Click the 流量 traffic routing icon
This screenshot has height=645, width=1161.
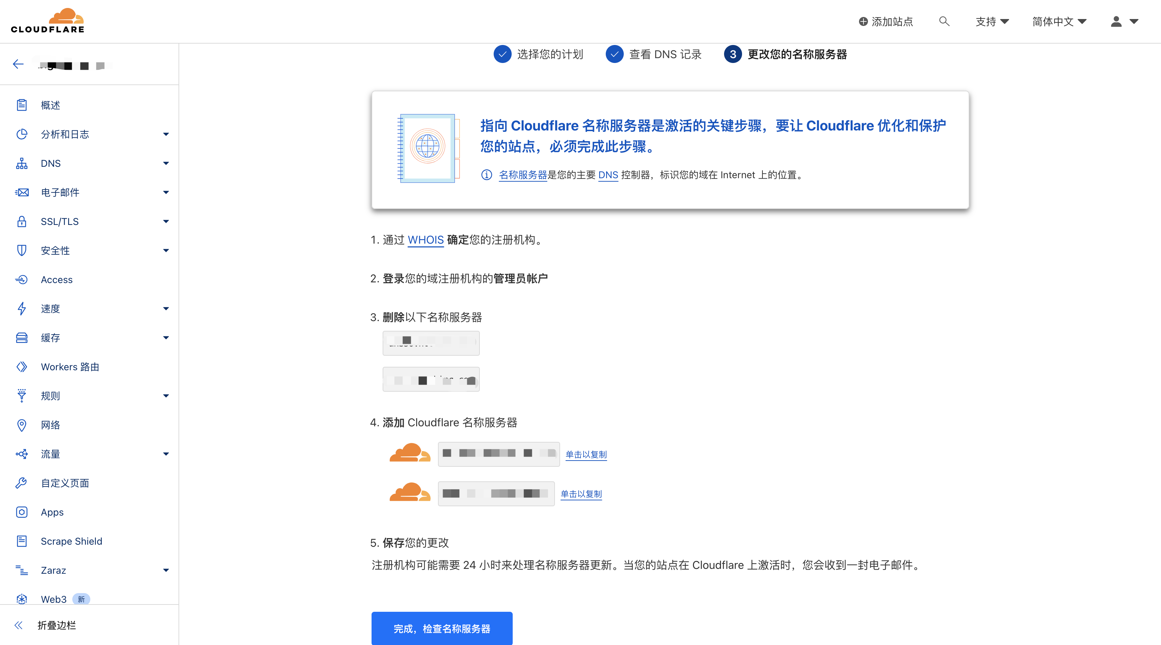[22, 454]
